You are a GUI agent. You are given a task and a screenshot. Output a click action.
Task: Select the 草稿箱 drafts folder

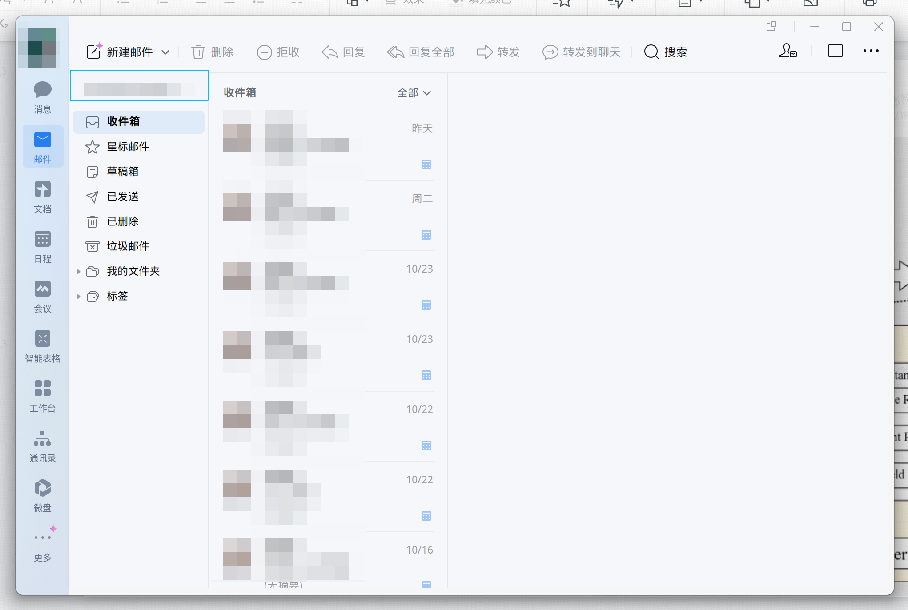click(x=139, y=172)
